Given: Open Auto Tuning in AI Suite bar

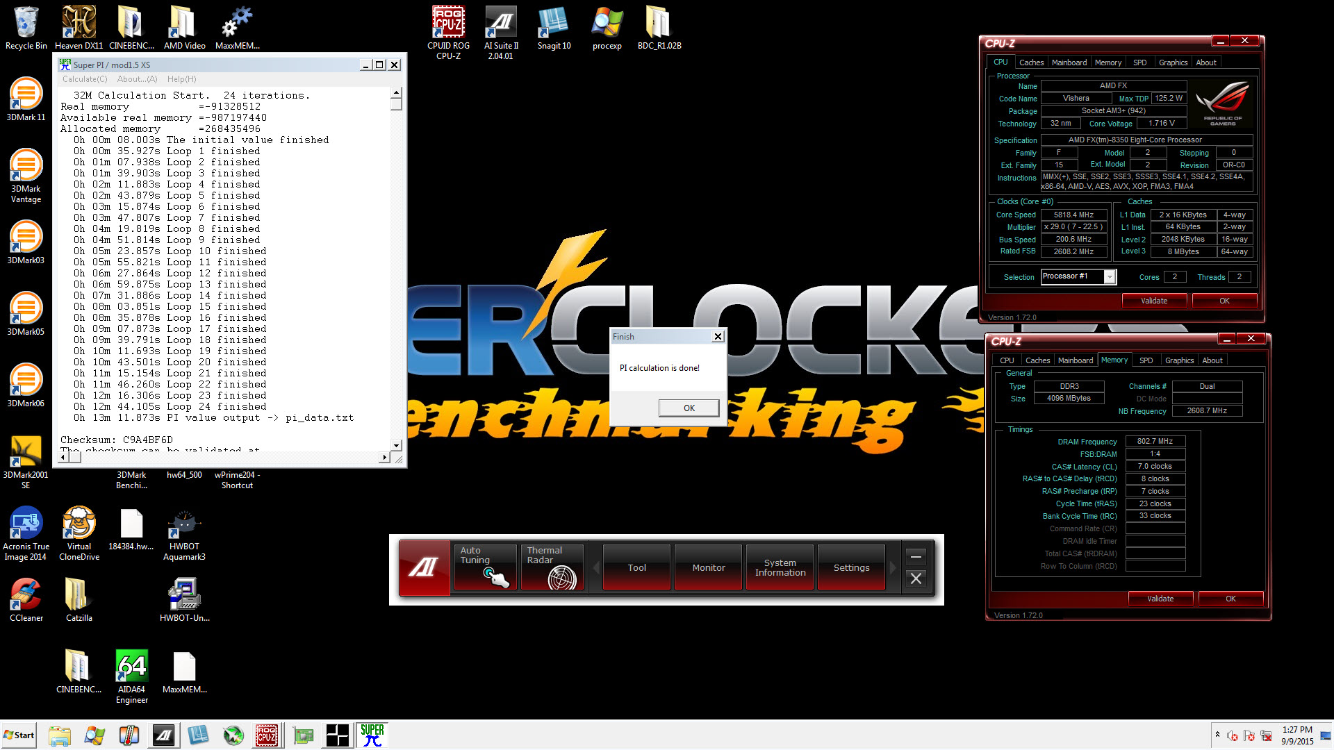Looking at the screenshot, I should click(x=485, y=567).
